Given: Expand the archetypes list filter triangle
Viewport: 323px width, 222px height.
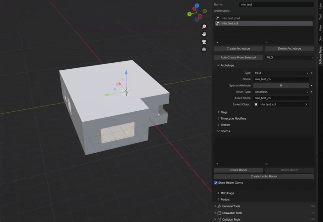Looking at the screenshot, I should tap(217, 42).
